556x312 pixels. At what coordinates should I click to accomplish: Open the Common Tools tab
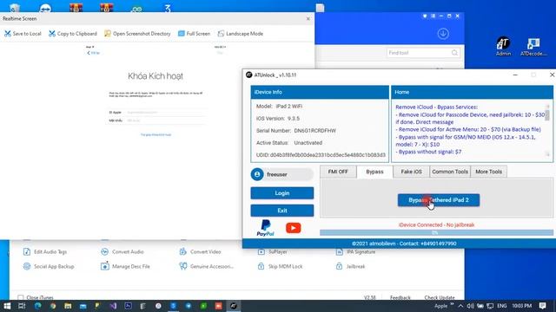click(x=450, y=172)
